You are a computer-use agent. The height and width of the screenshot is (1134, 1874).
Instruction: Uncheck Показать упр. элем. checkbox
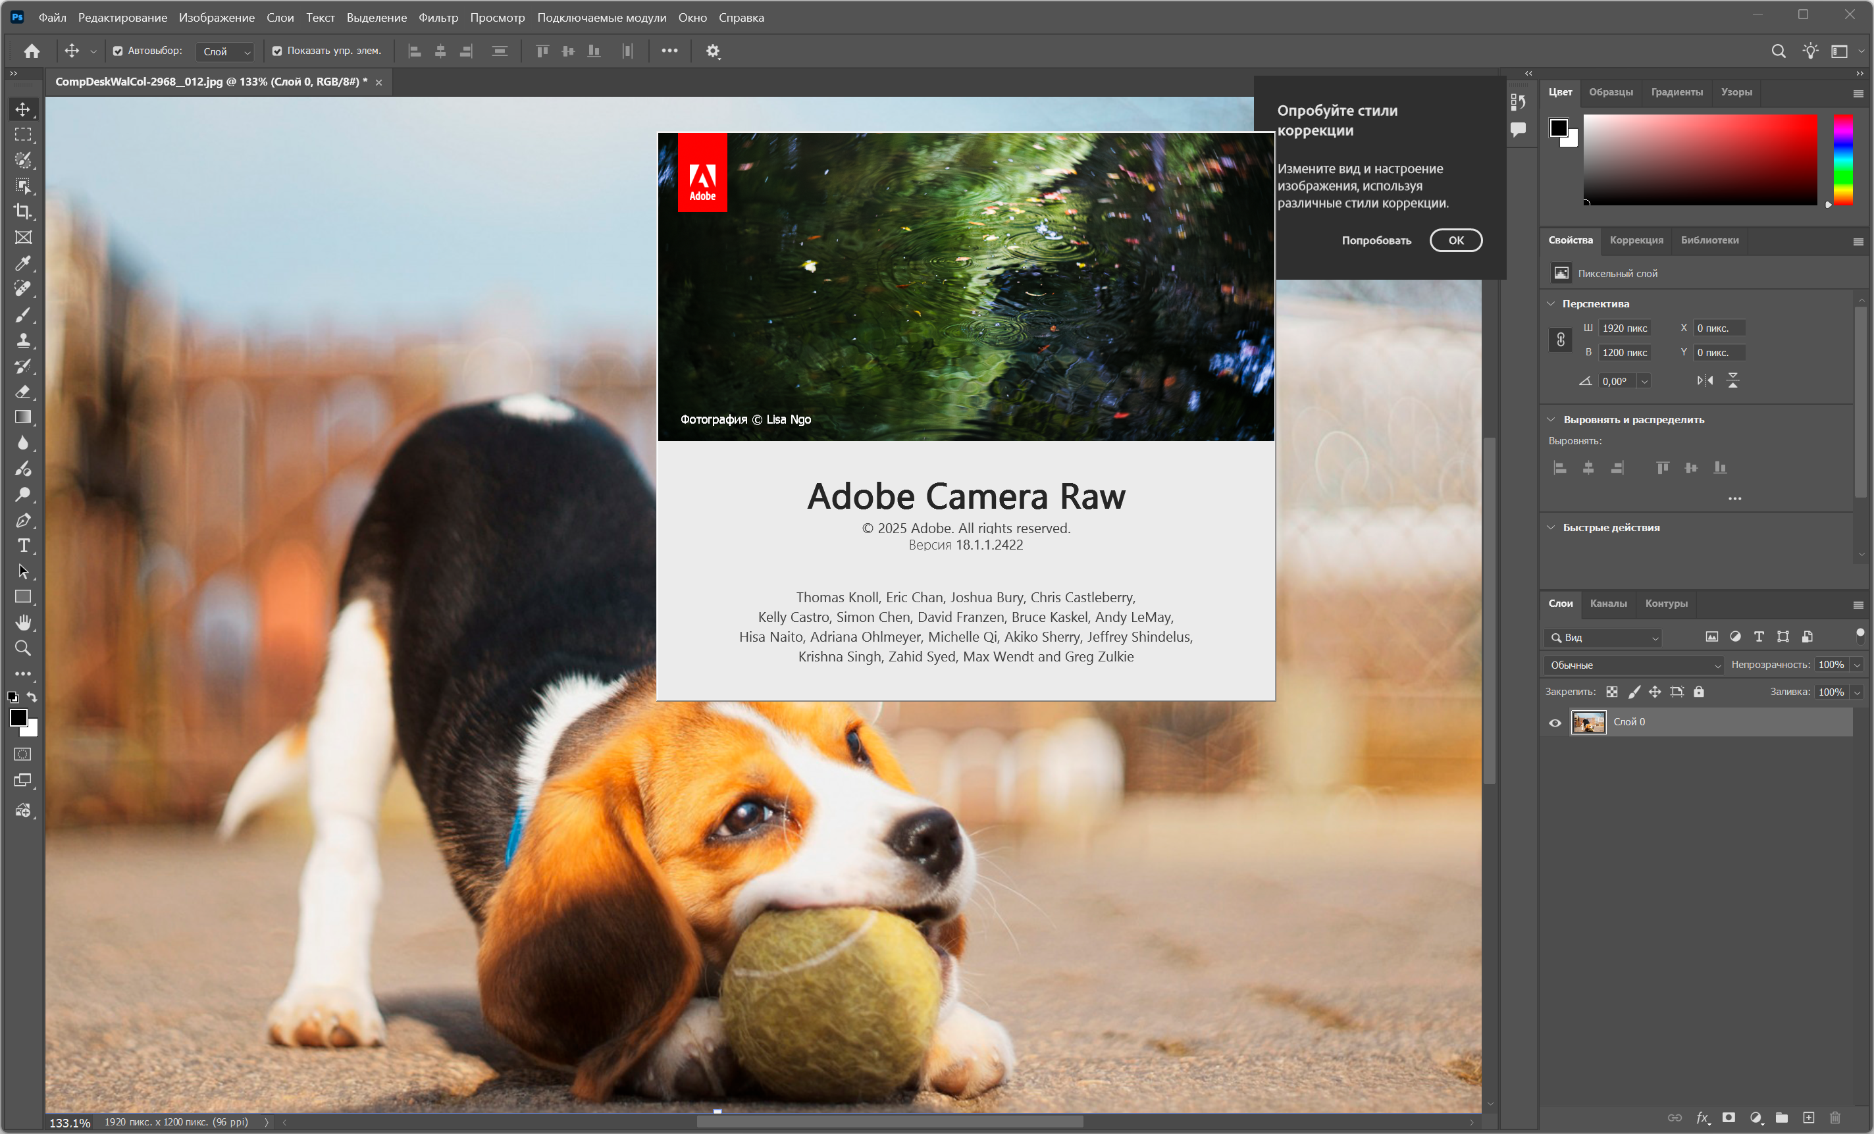[x=277, y=51]
